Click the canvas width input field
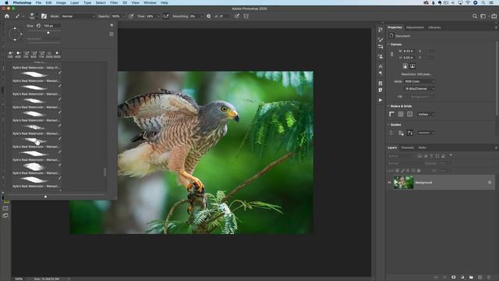Screen dimensions: 499x281 point(409,51)
